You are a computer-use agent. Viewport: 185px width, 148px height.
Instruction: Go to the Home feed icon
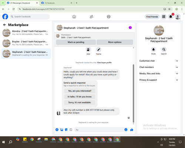click(74, 17)
